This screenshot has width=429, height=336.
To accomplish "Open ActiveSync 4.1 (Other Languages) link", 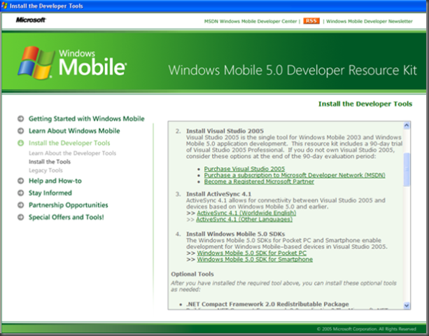I will click(x=244, y=219).
